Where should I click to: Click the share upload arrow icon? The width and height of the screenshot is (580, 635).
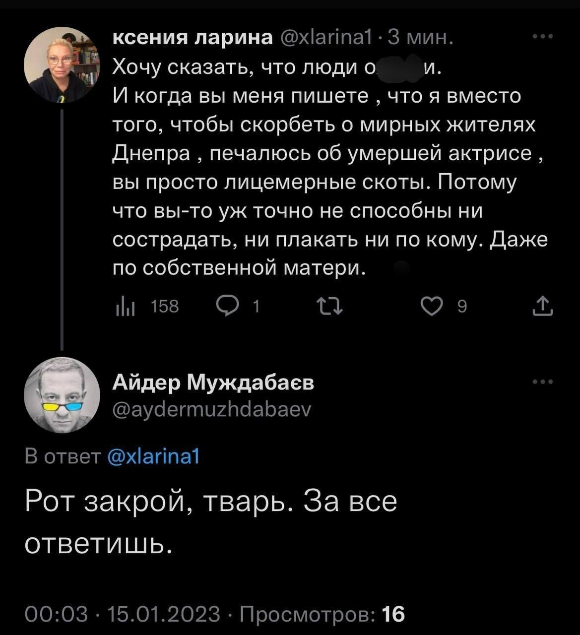point(543,307)
